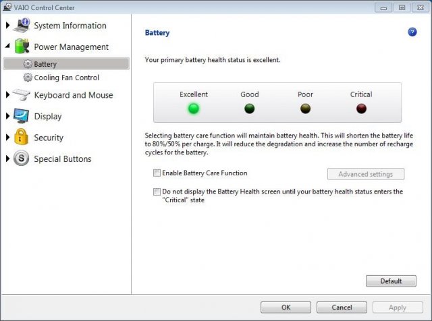The width and height of the screenshot is (432, 321).
Task: Click the Excellent green status indicator
Action: click(x=194, y=109)
